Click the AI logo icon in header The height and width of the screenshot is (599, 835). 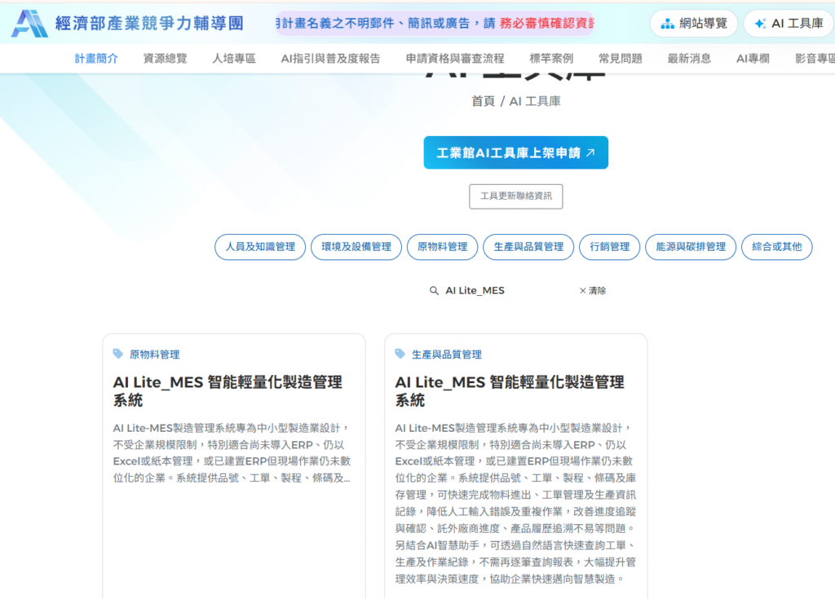(30, 24)
